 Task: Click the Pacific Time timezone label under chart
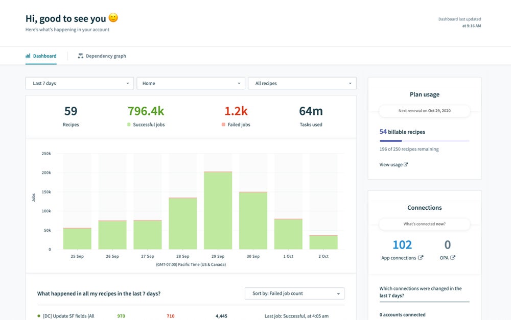pyautogui.click(x=191, y=265)
